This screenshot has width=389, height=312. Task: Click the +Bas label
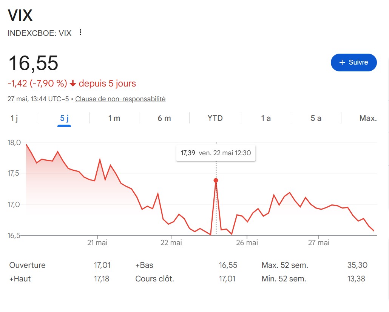point(144,265)
